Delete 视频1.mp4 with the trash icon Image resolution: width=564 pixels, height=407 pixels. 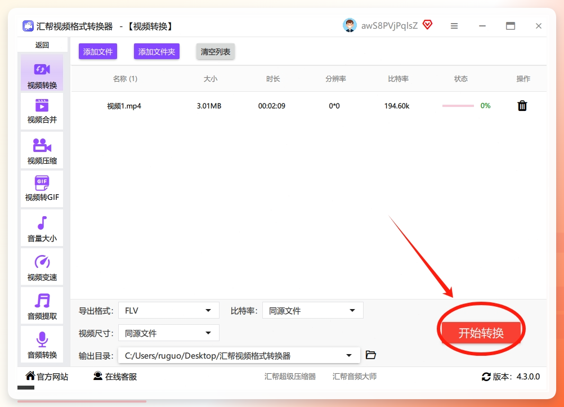(x=522, y=106)
